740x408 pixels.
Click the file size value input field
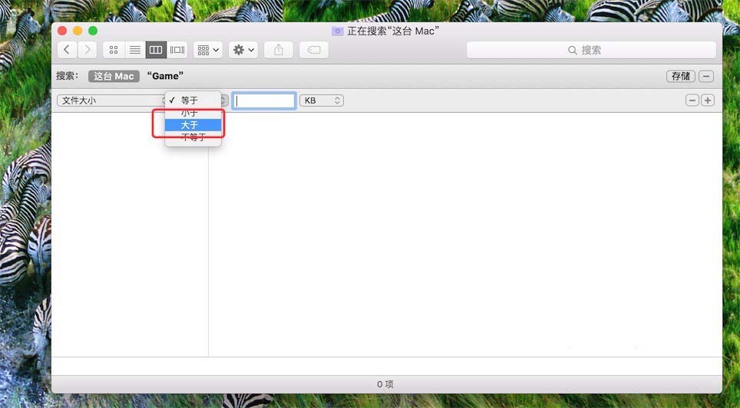pyautogui.click(x=264, y=100)
